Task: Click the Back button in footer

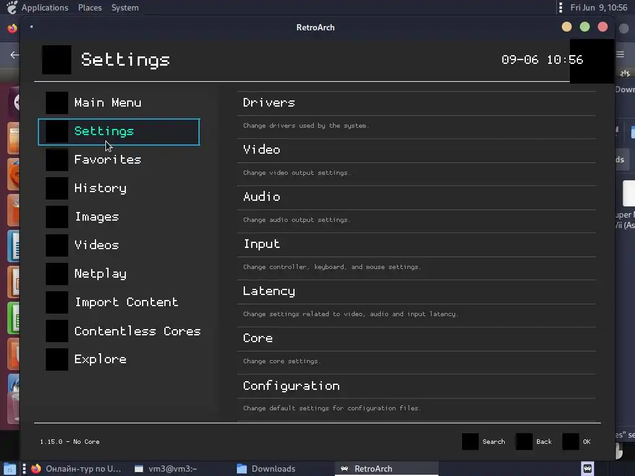Action: (x=534, y=441)
